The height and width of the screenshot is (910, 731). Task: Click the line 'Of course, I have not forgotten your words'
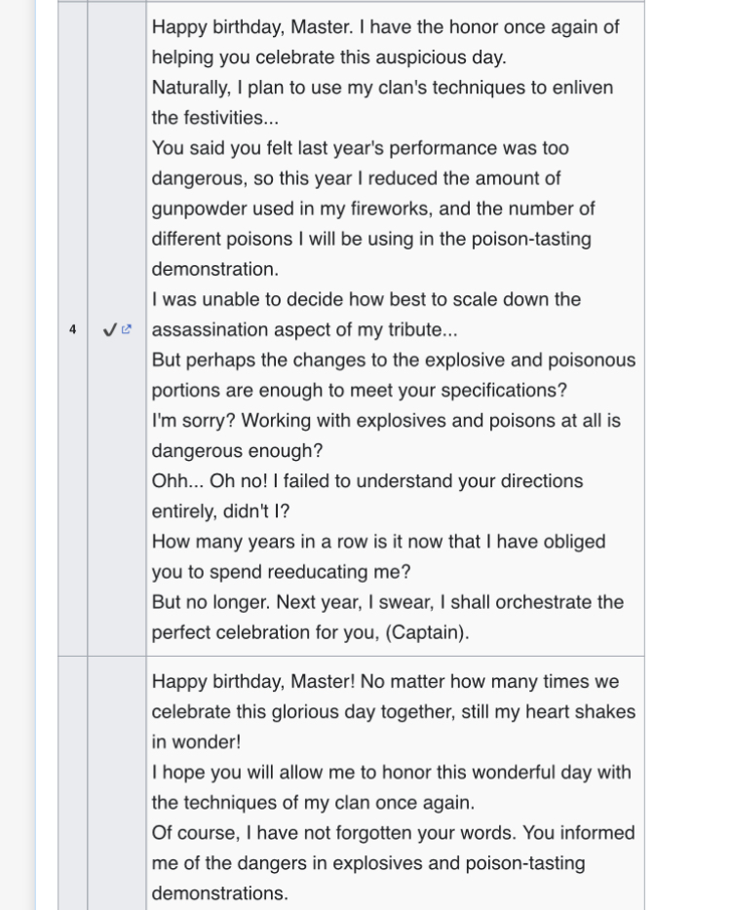pyautogui.click(x=393, y=833)
